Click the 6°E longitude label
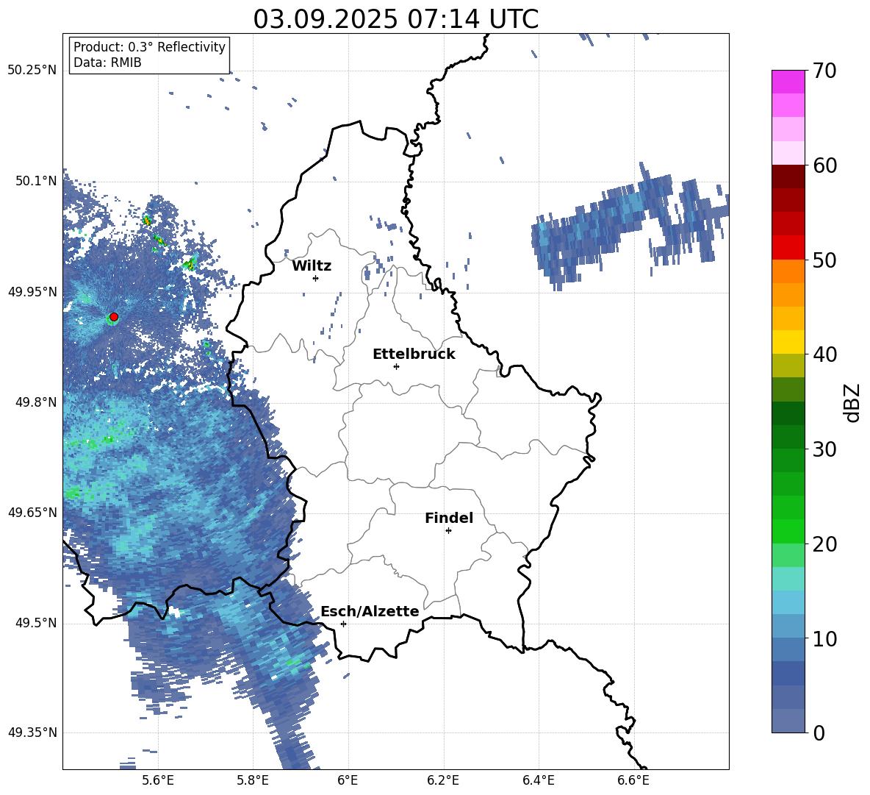The image size is (870, 795). tap(348, 780)
